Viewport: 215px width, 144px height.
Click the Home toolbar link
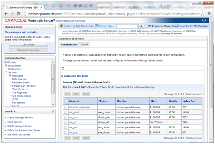point(67,26)
